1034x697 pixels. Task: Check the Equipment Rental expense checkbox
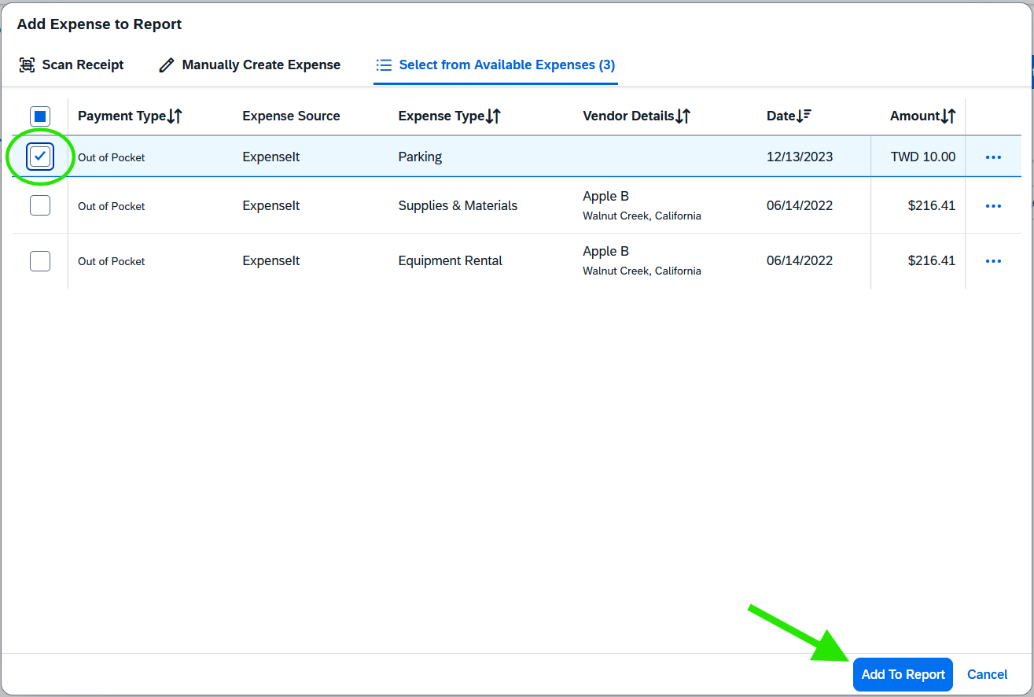[x=39, y=260]
